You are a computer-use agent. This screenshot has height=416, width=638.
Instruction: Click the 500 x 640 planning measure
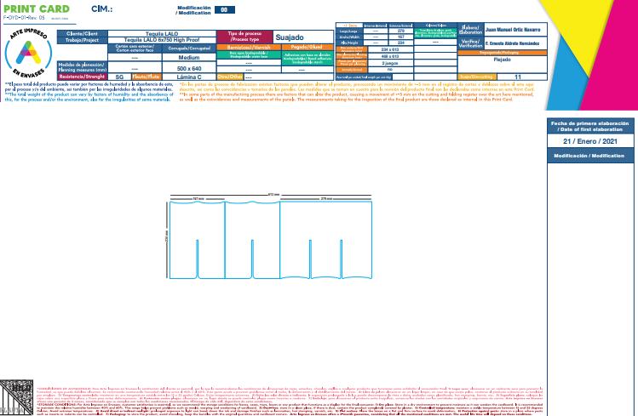pyautogui.click(x=189, y=69)
